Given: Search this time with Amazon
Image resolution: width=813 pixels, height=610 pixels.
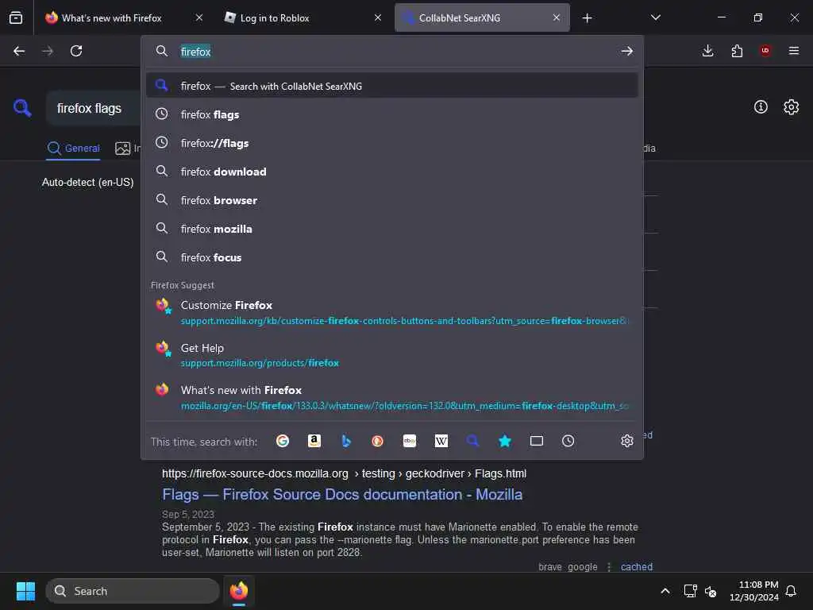Looking at the screenshot, I should pos(314,441).
